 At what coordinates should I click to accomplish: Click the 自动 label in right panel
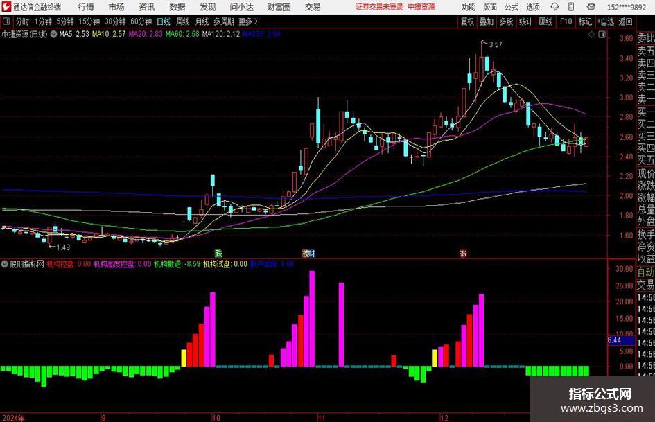pyautogui.click(x=646, y=272)
